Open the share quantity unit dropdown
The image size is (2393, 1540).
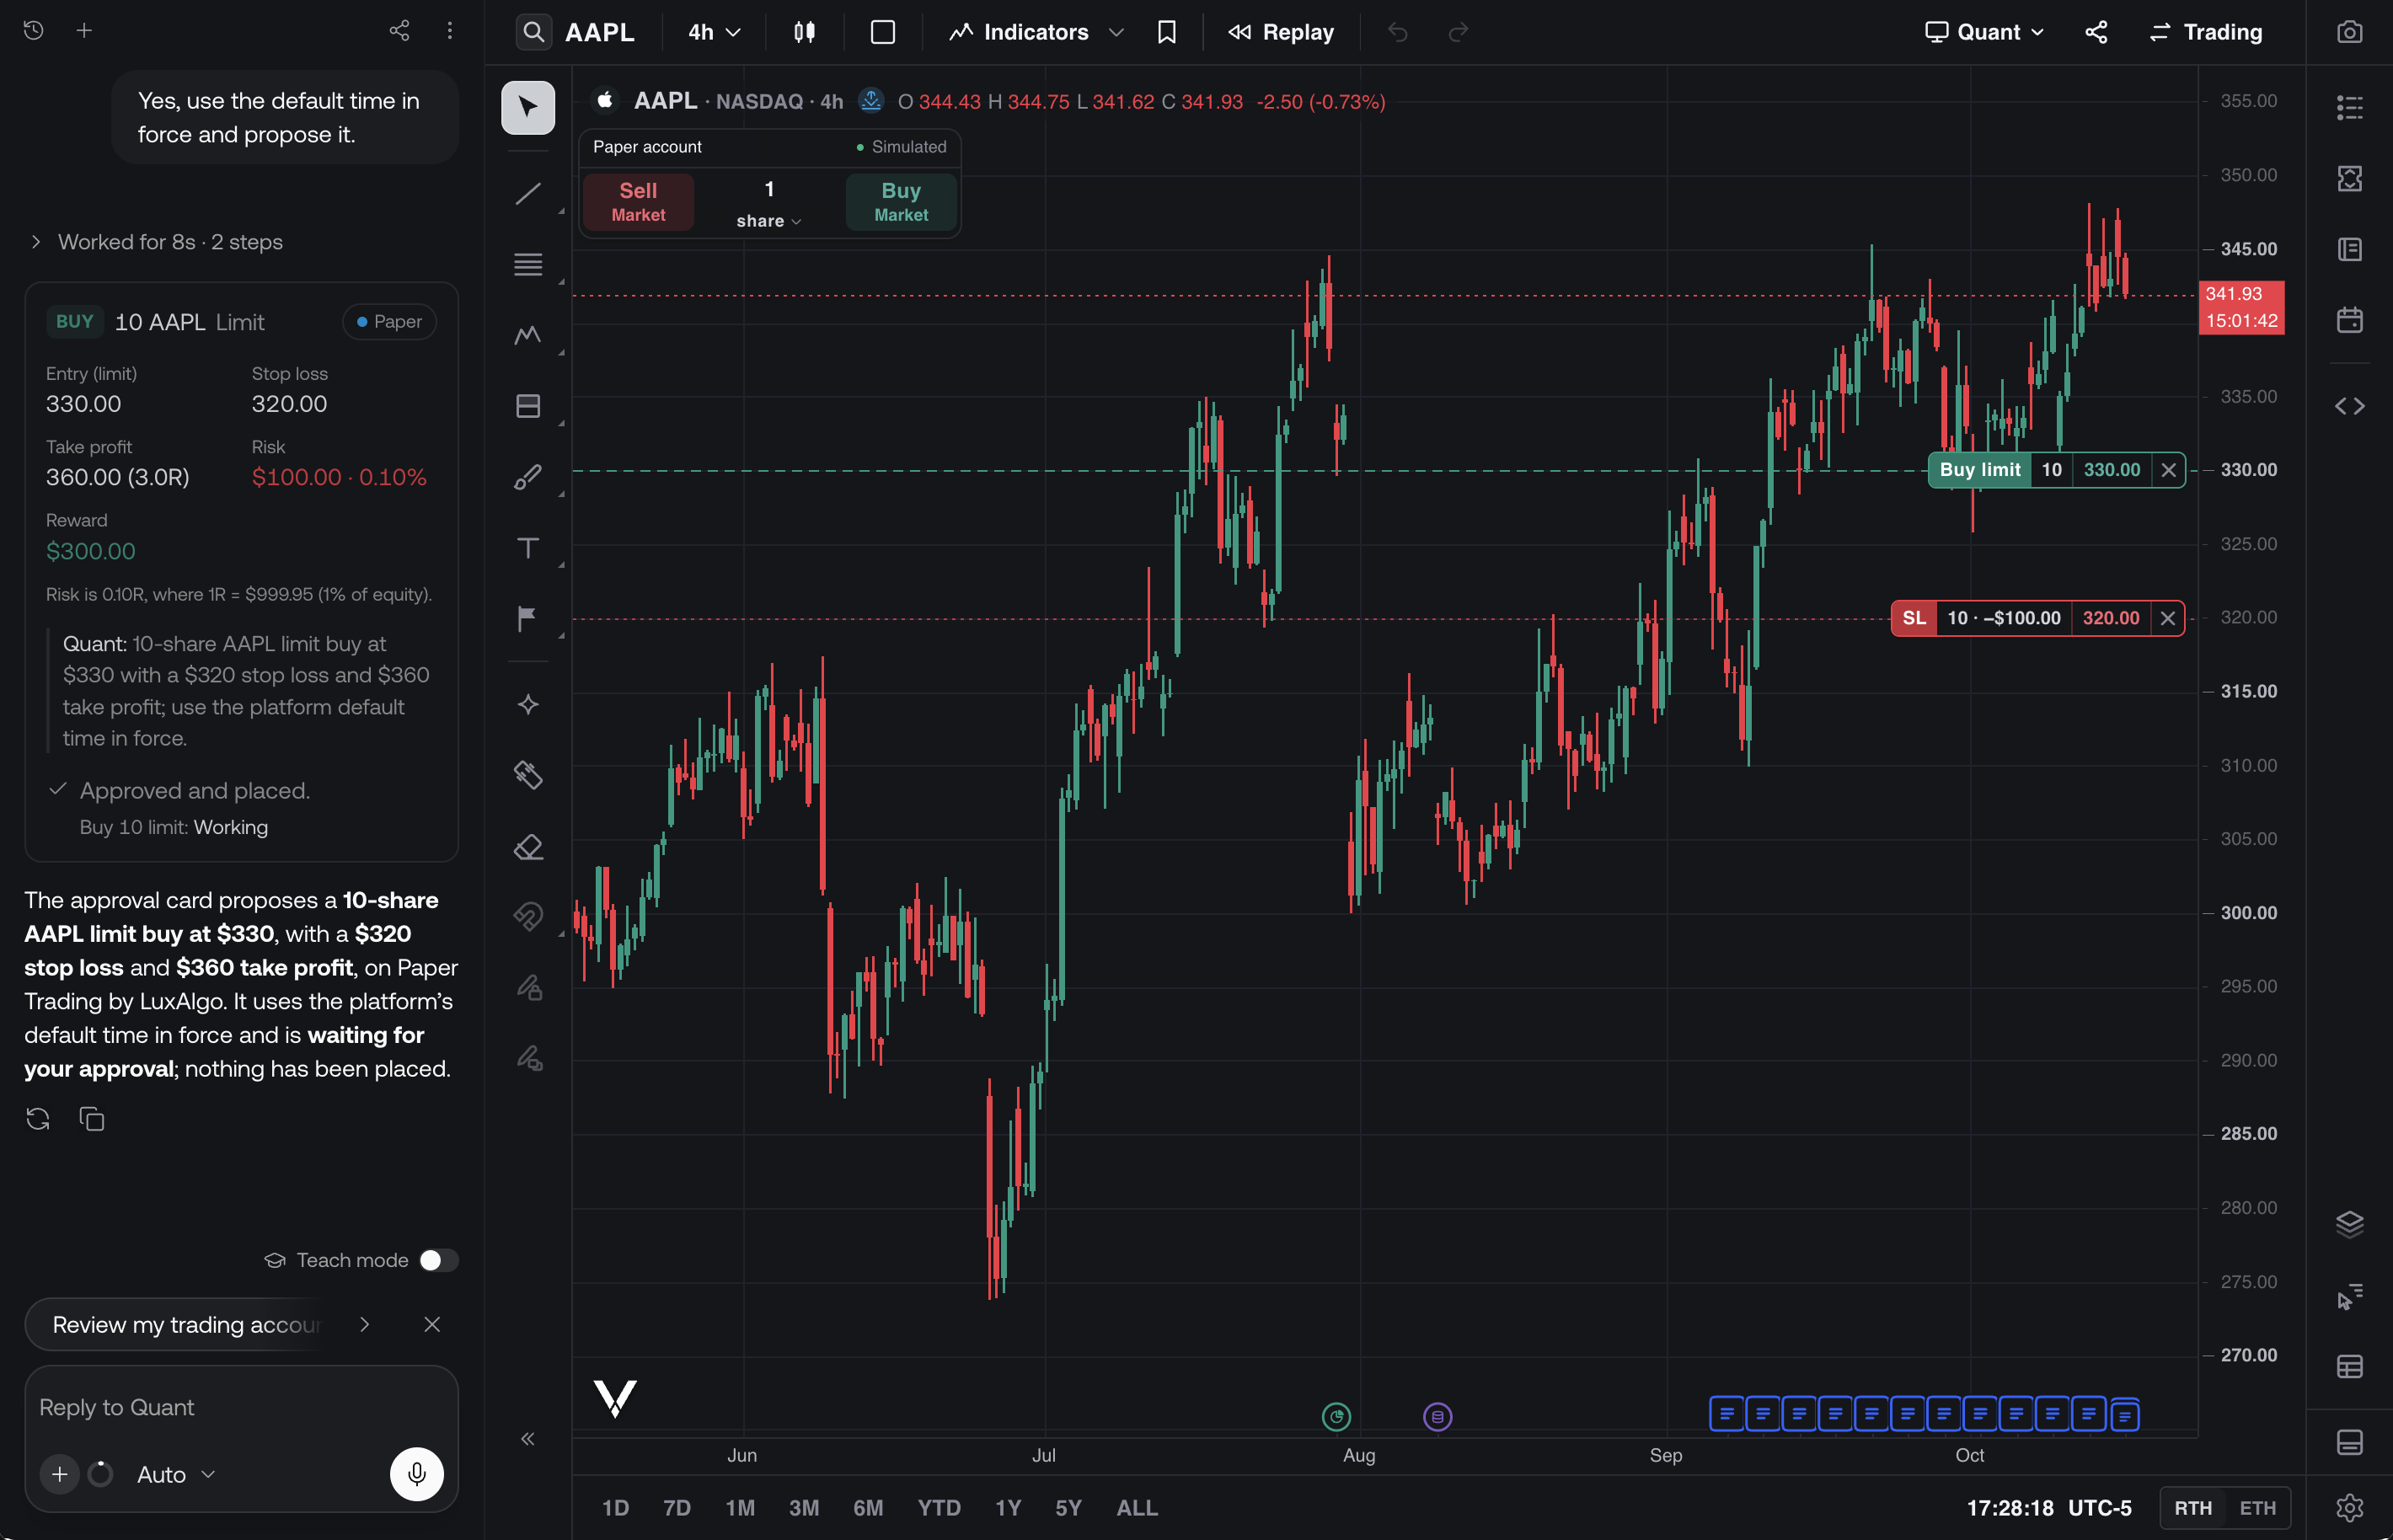click(x=769, y=221)
